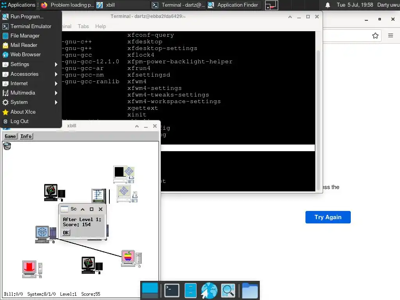Click the bucket icon in xbill
The width and height of the screenshot is (400, 300).
(7, 146)
